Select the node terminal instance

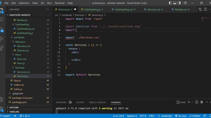(x=181, y=102)
